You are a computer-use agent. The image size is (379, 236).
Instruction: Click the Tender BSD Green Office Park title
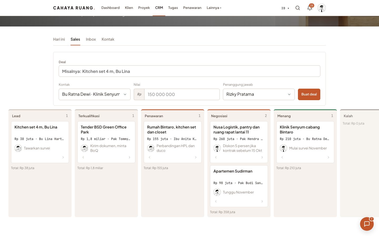(104, 130)
